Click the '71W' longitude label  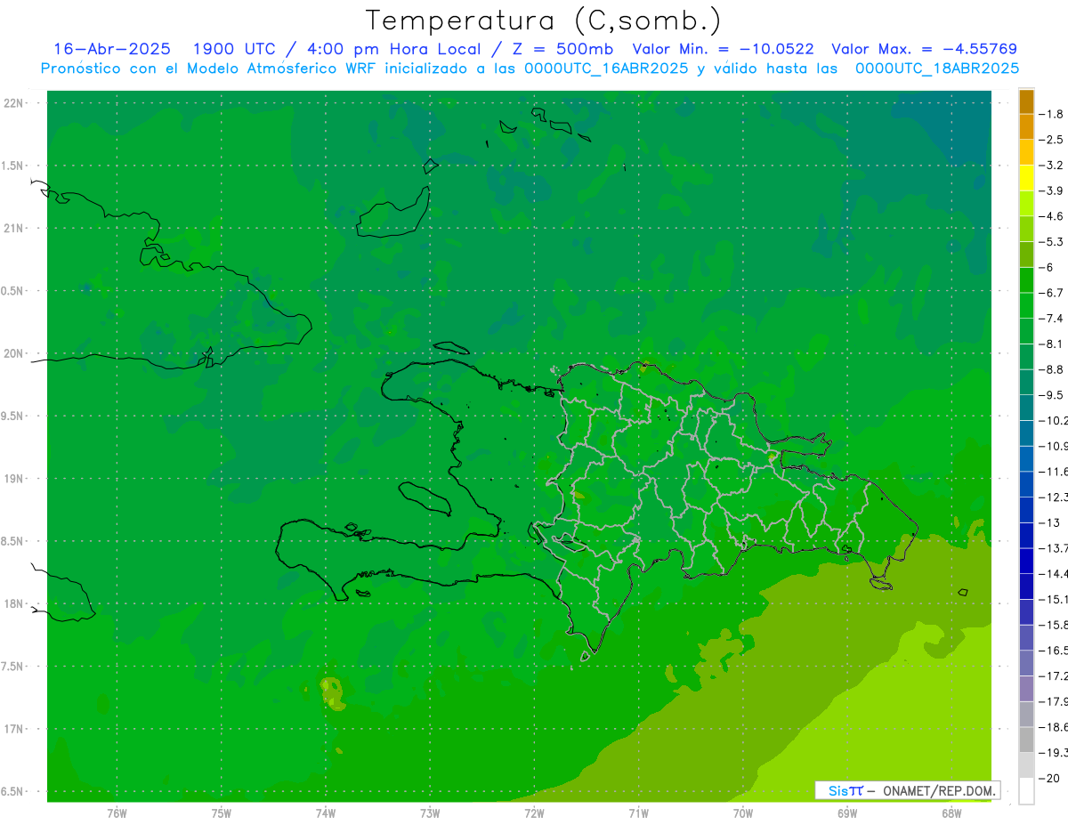638,813
